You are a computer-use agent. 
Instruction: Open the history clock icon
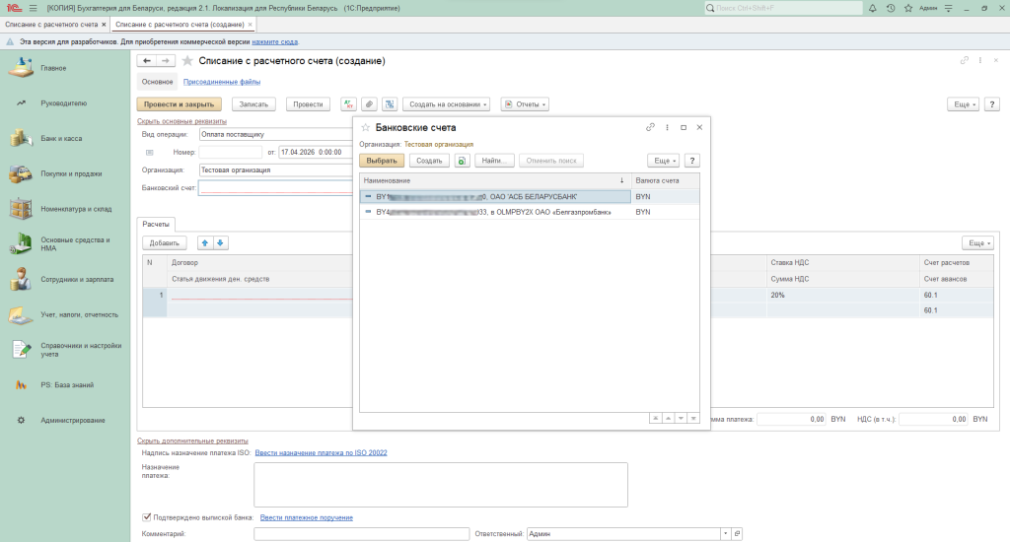coord(890,8)
